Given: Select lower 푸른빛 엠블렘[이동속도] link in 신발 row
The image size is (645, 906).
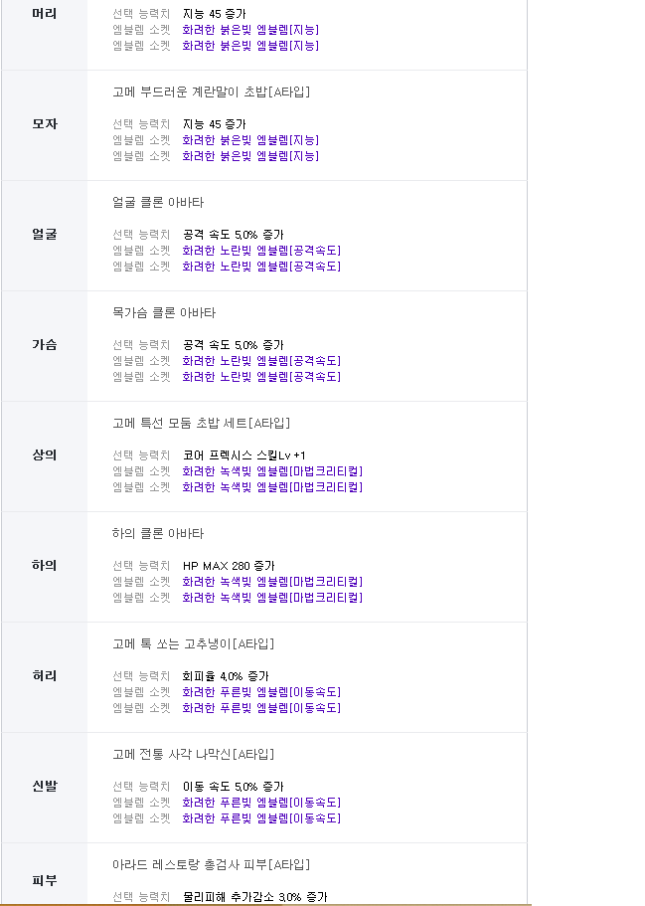Looking at the screenshot, I should pos(261,817).
